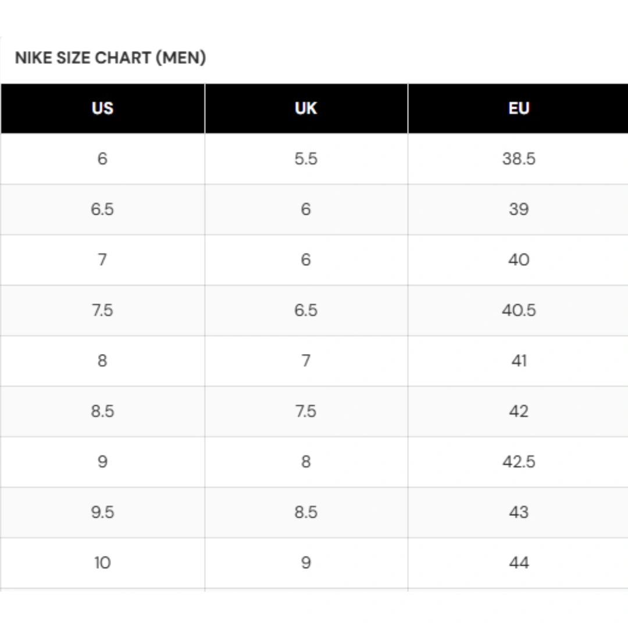Image resolution: width=628 pixels, height=628 pixels.
Task: Select the US size 6.5 cell
Action: tap(102, 209)
